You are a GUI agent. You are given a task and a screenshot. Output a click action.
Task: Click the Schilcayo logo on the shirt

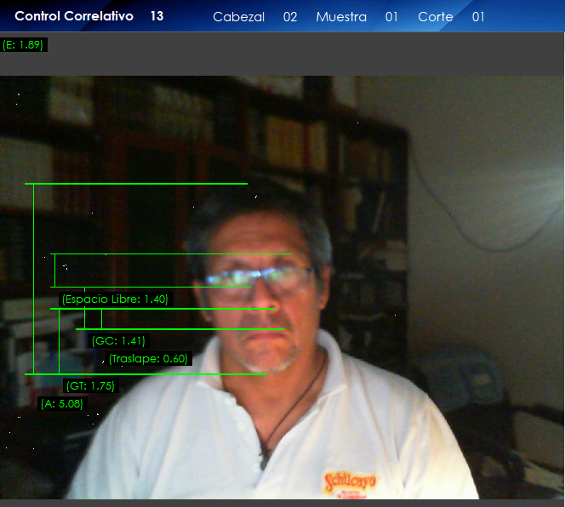tap(350, 483)
